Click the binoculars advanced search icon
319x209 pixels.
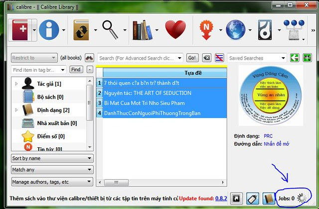pos(89,58)
